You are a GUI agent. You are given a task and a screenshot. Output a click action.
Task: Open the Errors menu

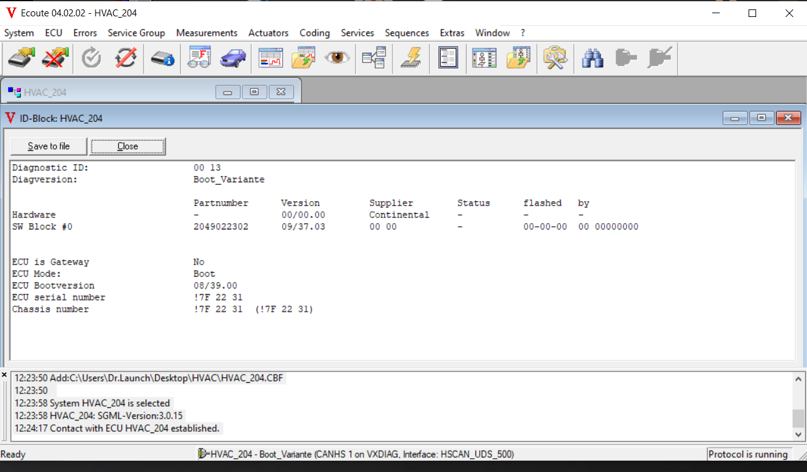point(85,33)
